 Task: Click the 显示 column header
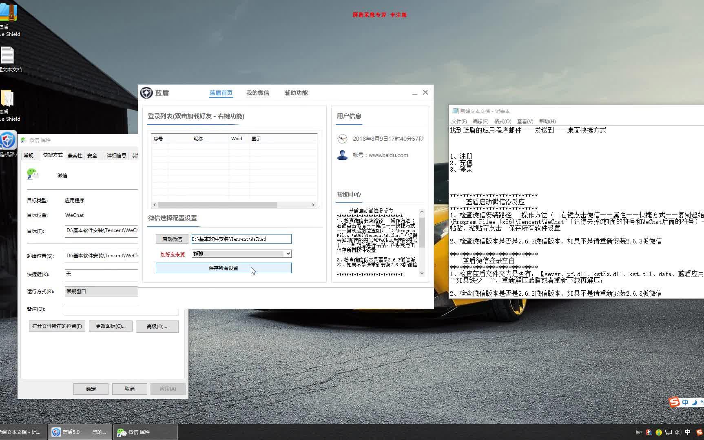pos(256,139)
